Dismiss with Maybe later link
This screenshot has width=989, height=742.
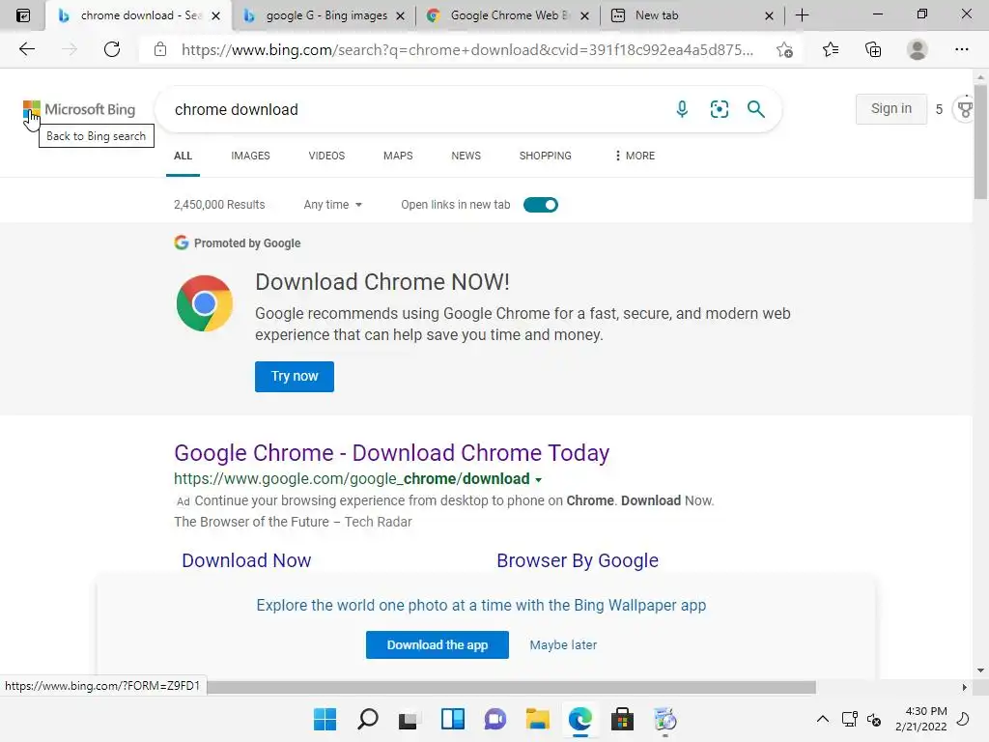[563, 644]
